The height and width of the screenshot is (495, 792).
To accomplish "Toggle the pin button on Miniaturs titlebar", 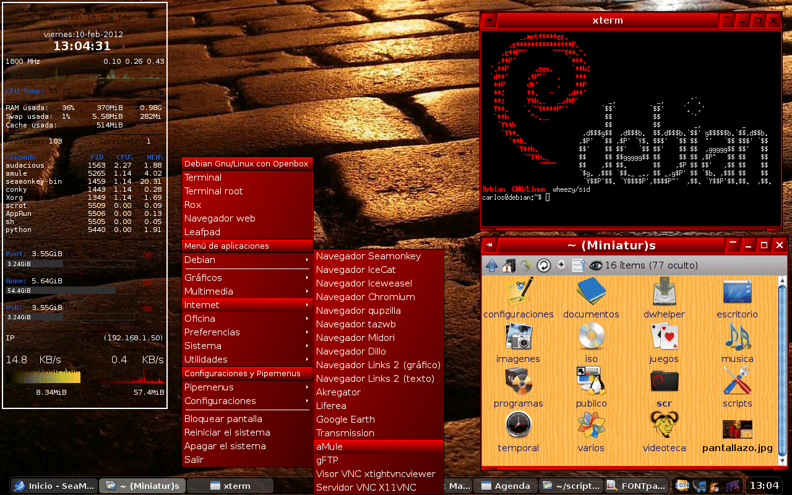I will (x=489, y=245).
